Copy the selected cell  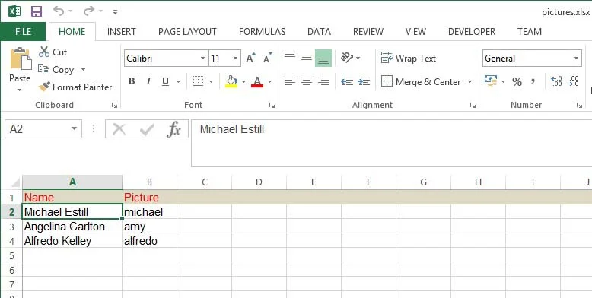pyautogui.click(x=56, y=70)
